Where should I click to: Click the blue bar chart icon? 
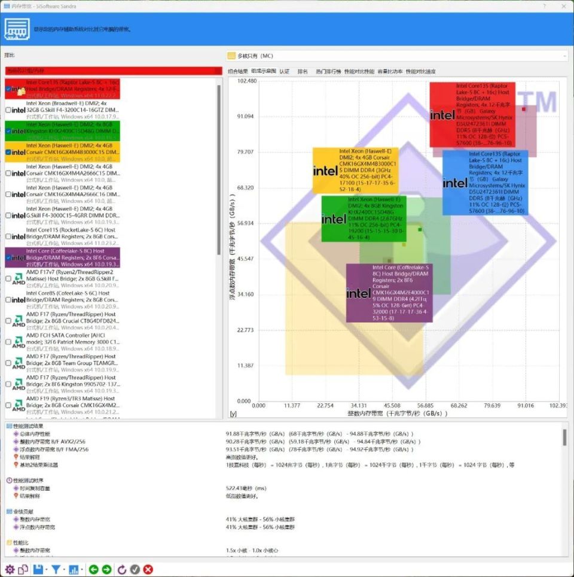[x=74, y=569]
